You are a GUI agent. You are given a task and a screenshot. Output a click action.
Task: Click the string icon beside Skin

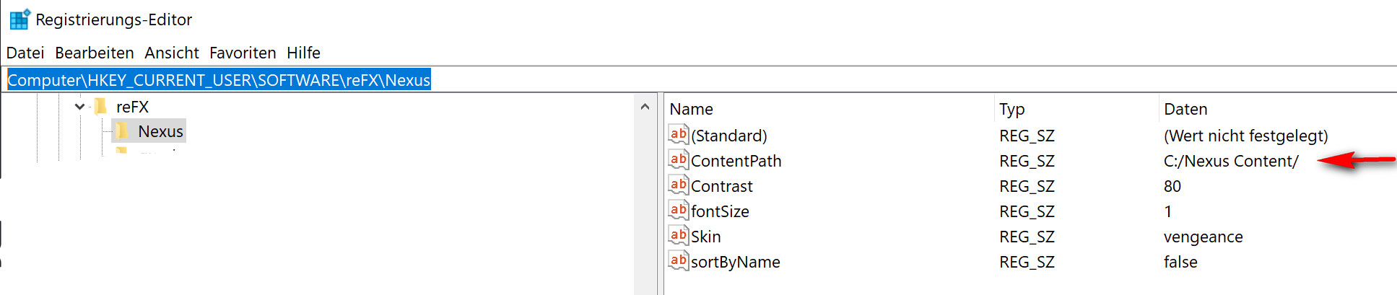click(x=679, y=236)
